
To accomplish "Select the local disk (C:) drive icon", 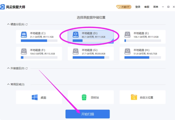I will (x=24, y=35).
